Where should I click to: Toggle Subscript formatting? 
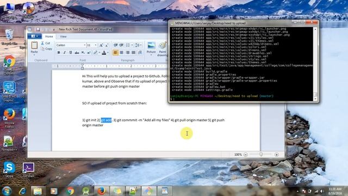[83, 52]
